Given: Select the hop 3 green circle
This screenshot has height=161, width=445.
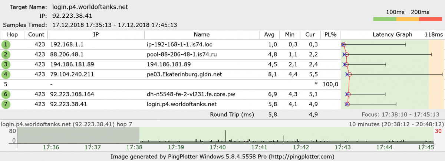Looking at the screenshot, I should click(6, 64).
